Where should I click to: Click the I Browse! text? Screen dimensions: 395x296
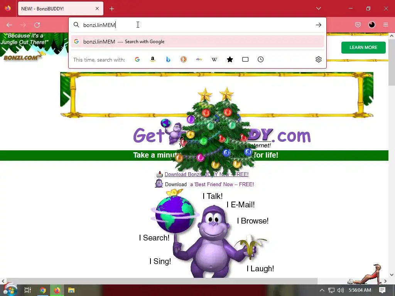253,221
